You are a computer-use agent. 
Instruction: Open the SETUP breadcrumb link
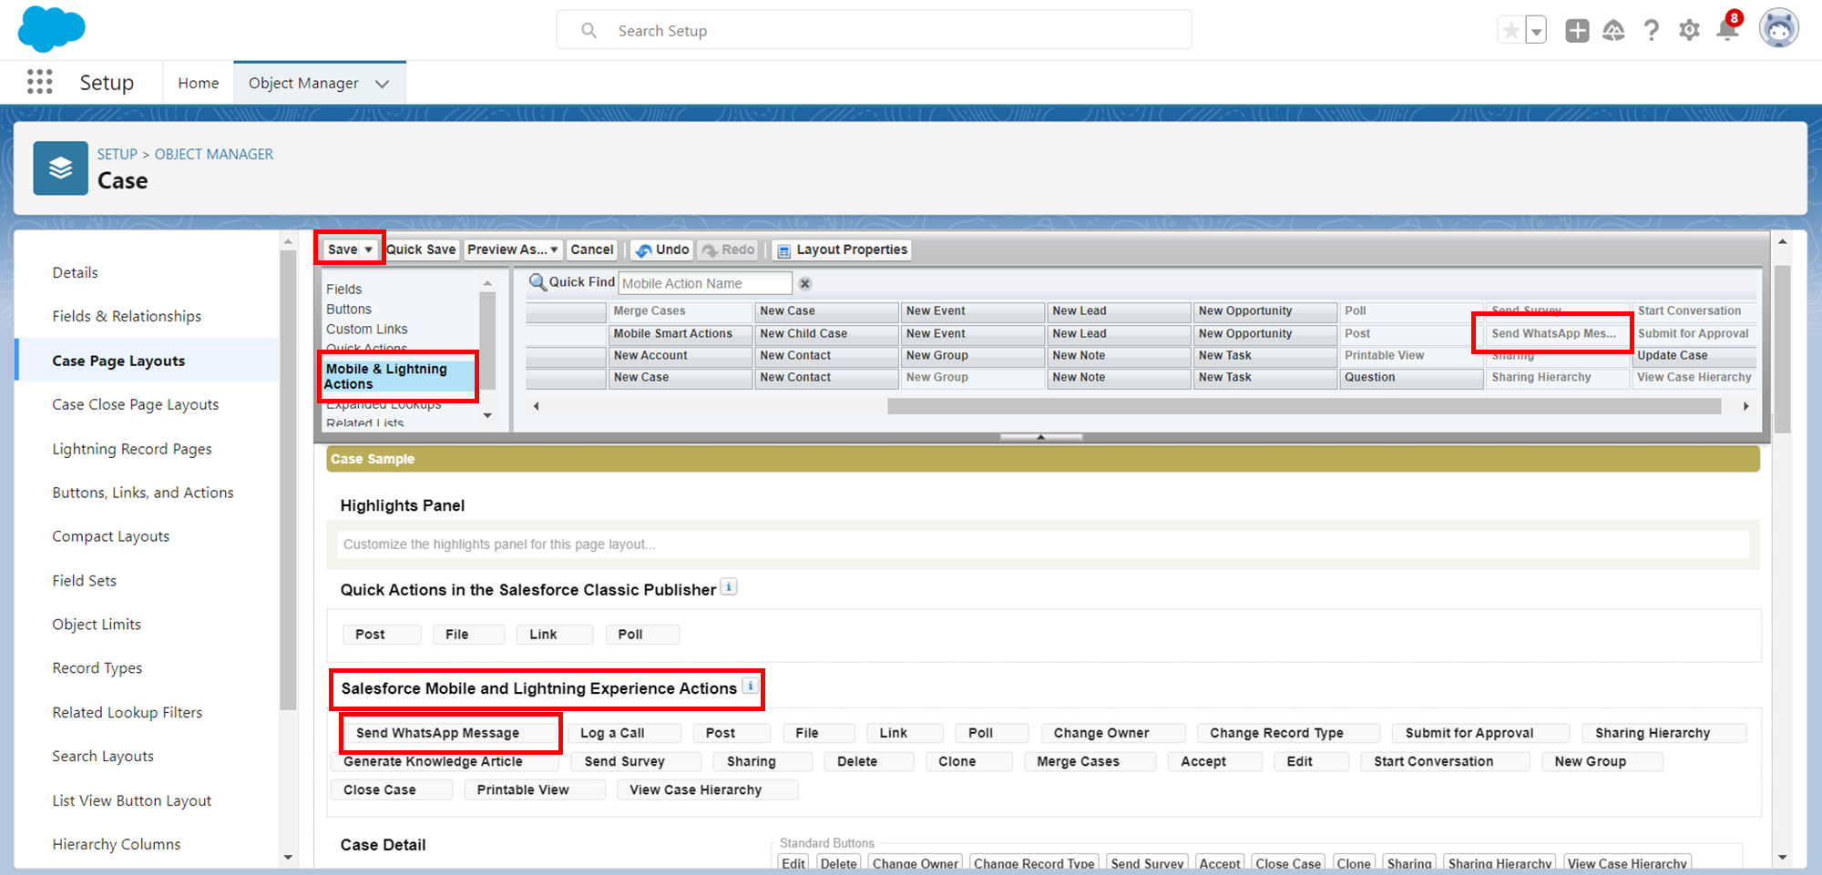pyautogui.click(x=118, y=154)
